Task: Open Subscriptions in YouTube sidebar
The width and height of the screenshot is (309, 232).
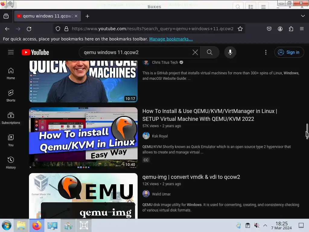Action: pos(11,118)
